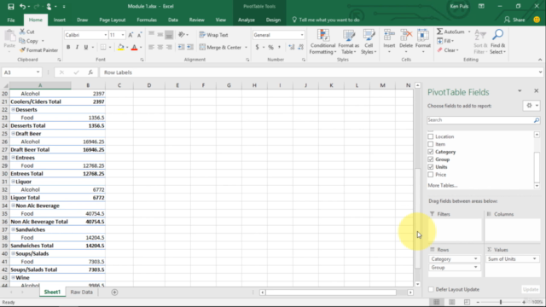Viewport: 546px width, 307px height.
Task: Click the Save icon in title bar
Action: click(11, 6)
